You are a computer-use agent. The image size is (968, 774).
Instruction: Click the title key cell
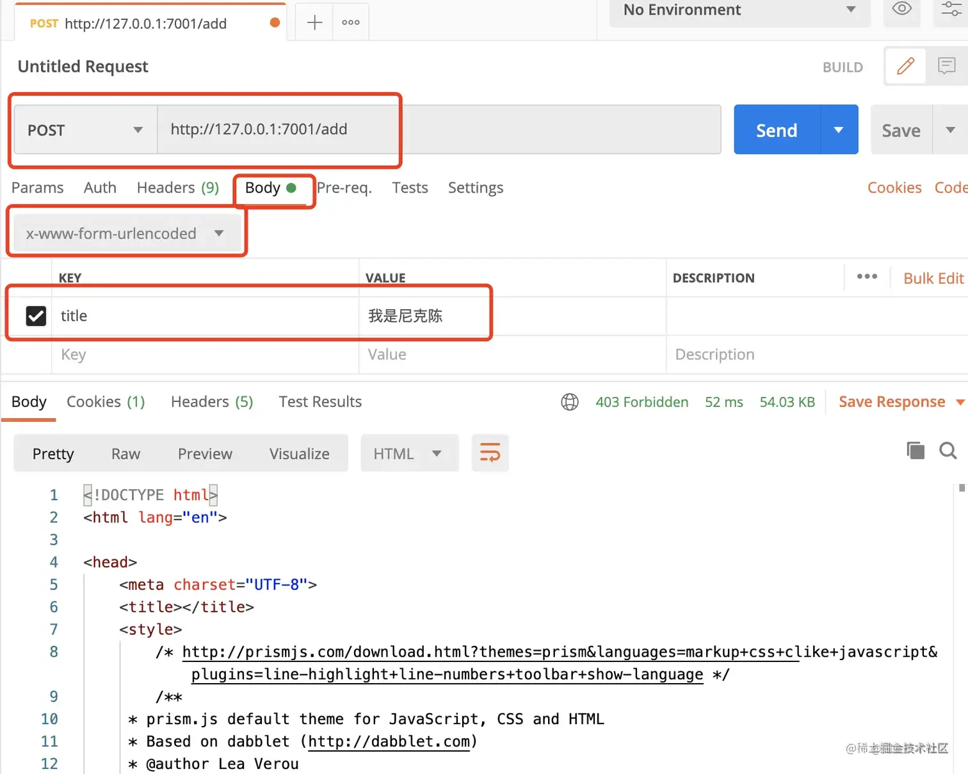205,316
